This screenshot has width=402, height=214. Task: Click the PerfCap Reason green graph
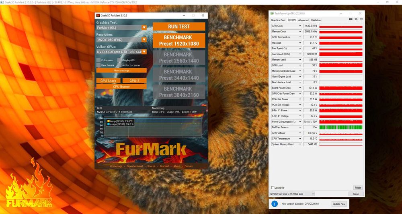coord(341,127)
